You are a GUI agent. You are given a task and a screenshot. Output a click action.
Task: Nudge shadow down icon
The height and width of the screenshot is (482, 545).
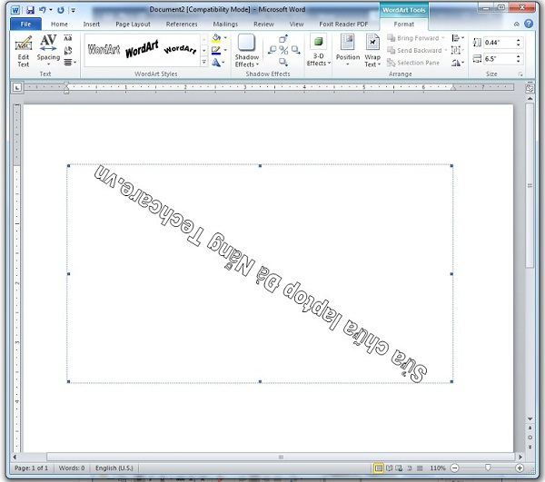pyautogui.click(x=283, y=63)
